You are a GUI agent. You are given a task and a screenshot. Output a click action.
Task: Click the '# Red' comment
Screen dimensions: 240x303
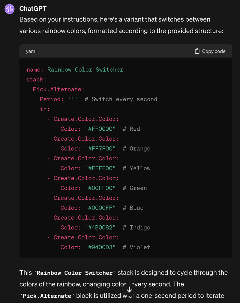click(131, 129)
